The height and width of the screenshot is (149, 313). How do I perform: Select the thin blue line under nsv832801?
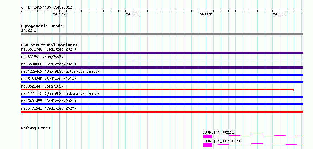pos(162,60)
